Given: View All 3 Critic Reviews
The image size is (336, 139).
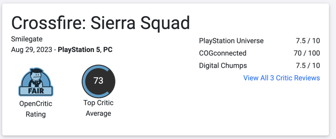Looking at the screenshot, I should (281, 78).
